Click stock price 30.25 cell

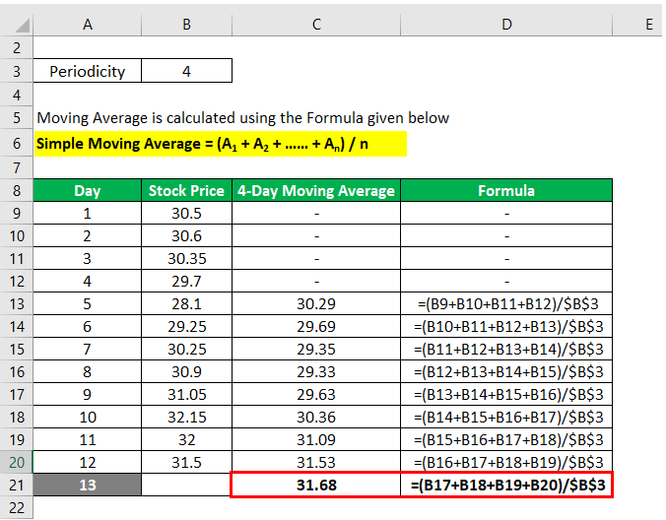(186, 349)
